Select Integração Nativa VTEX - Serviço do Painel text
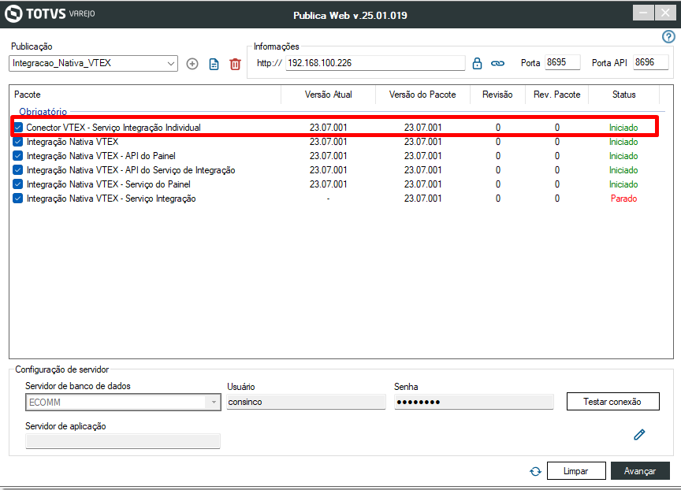 tap(109, 184)
